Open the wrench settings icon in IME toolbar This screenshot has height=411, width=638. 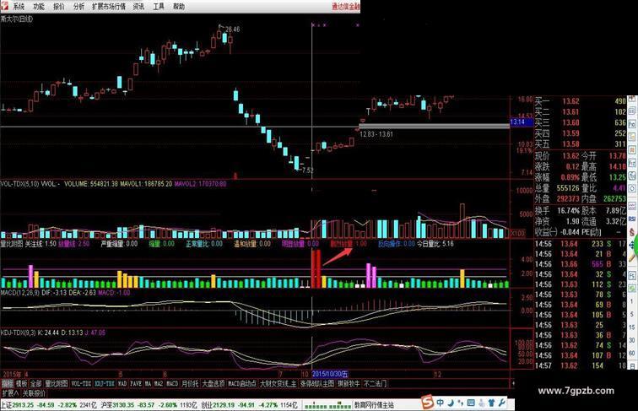coord(501,403)
